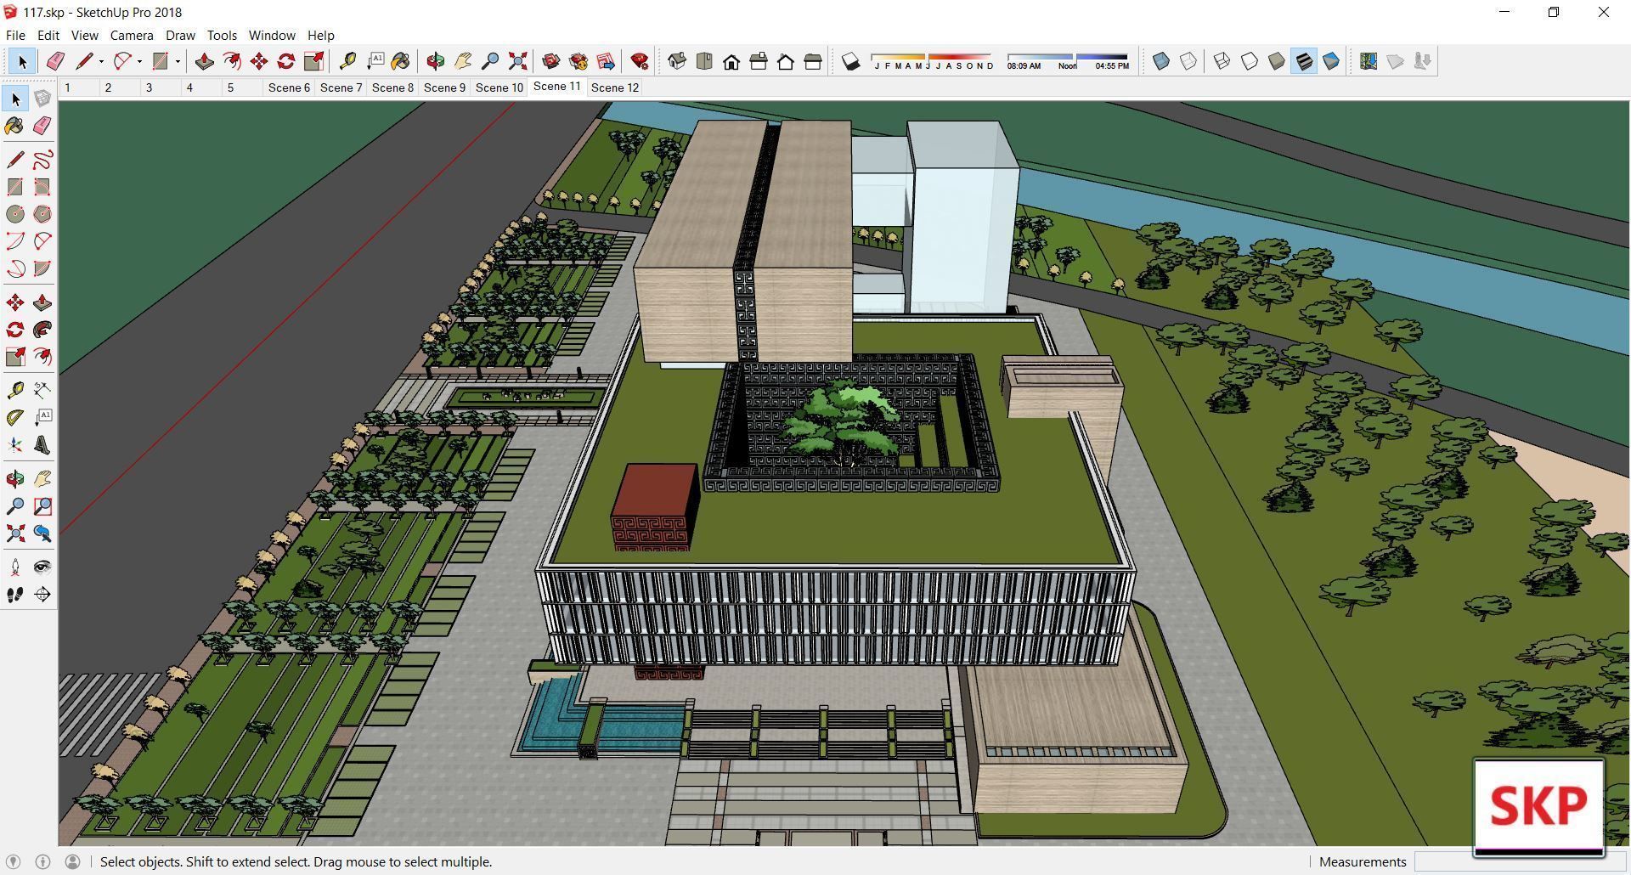The width and height of the screenshot is (1631, 875).
Task: Pick the Protractor tool
Action: click(15, 417)
